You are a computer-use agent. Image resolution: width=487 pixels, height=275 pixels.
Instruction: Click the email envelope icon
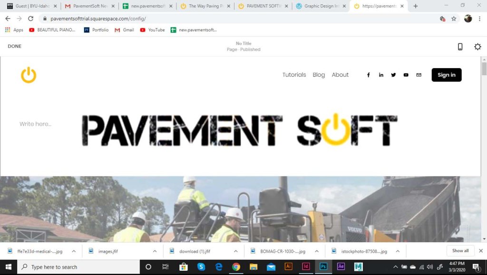419,75
